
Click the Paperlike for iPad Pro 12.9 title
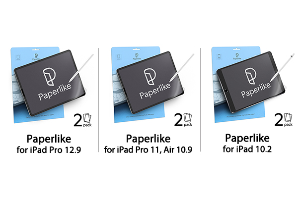click(x=49, y=144)
